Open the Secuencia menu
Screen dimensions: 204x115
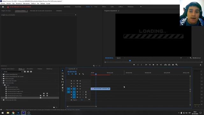19,4
